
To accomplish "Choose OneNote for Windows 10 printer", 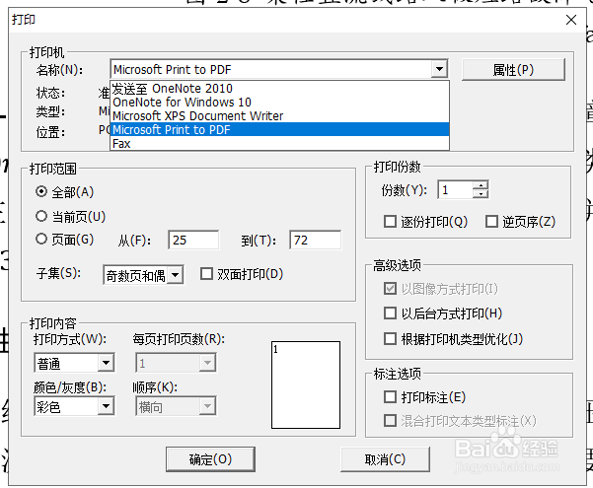I will (x=279, y=103).
